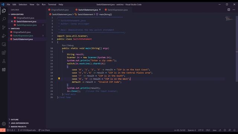Open the Run menu
Viewport: 238px width, 134px height.
click(44, 4)
